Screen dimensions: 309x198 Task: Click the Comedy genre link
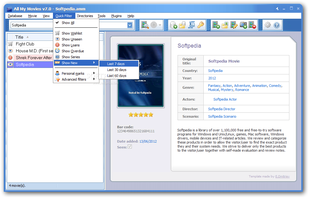pyautogui.click(x=275, y=86)
